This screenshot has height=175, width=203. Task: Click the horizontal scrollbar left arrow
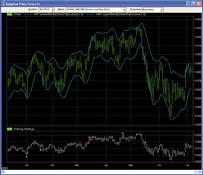(3, 172)
